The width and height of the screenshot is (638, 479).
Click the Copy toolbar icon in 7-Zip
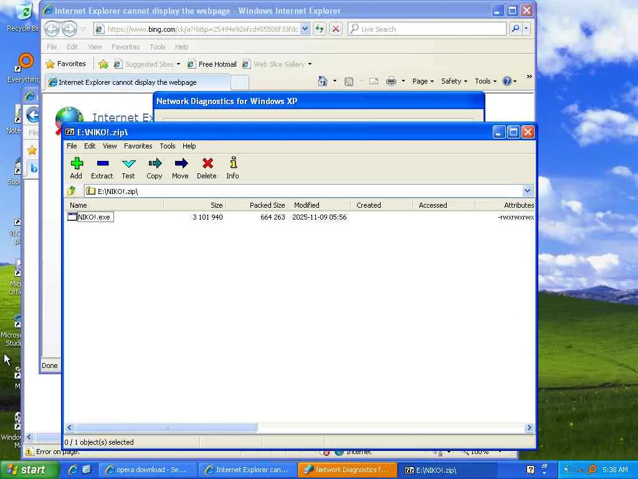155,168
